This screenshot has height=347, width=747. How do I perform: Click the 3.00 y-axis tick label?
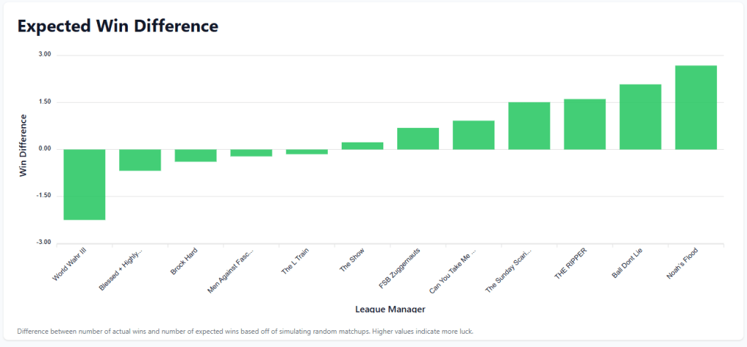click(x=45, y=55)
